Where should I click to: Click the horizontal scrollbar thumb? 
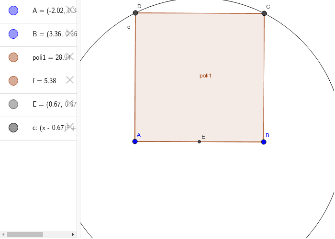(25, 235)
